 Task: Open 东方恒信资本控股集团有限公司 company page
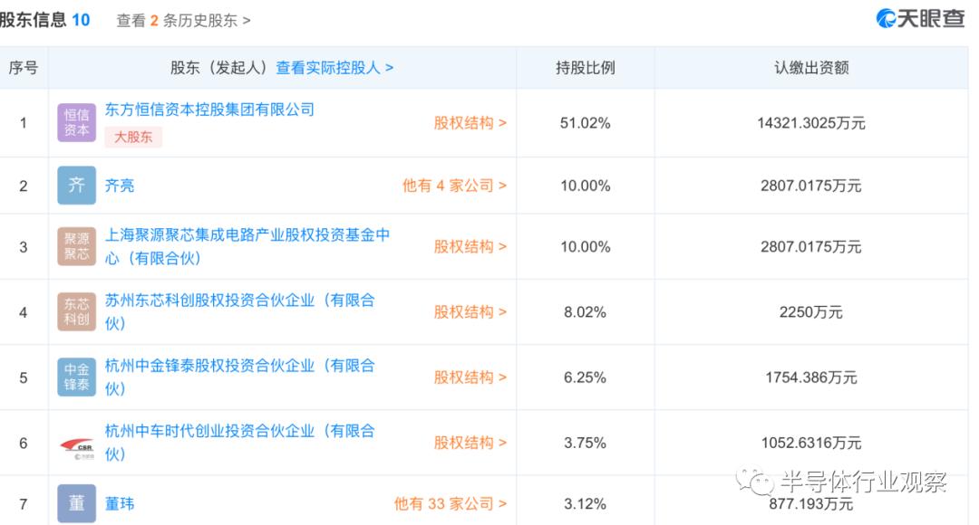pos(210,110)
